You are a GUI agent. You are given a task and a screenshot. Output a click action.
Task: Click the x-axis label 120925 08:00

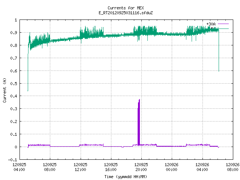pos(50,167)
